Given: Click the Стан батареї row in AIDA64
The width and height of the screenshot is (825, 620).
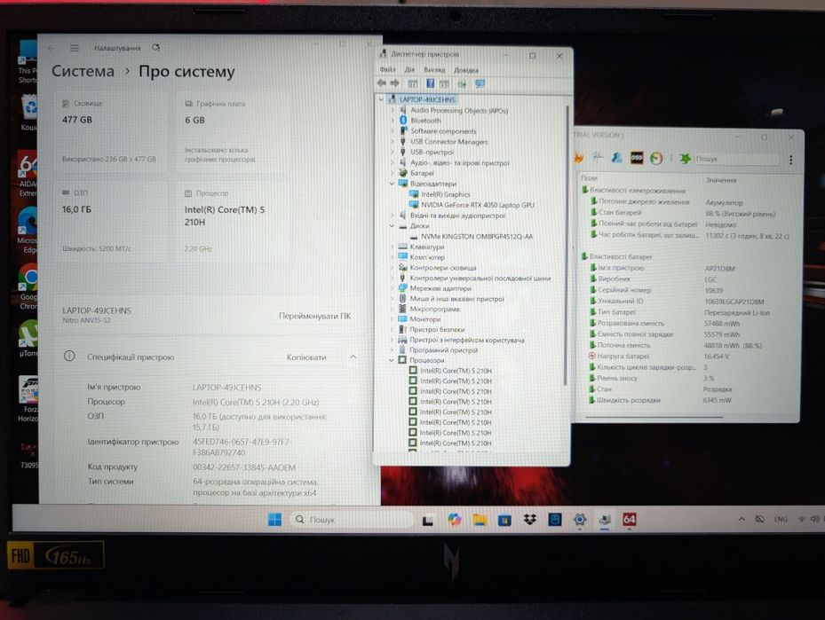Looking at the screenshot, I should pyautogui.click(x=688, y=213).
